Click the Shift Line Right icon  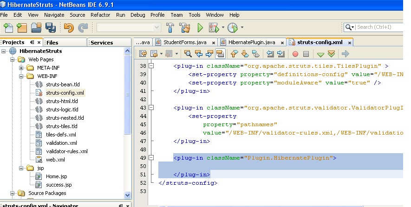point(281,54)
